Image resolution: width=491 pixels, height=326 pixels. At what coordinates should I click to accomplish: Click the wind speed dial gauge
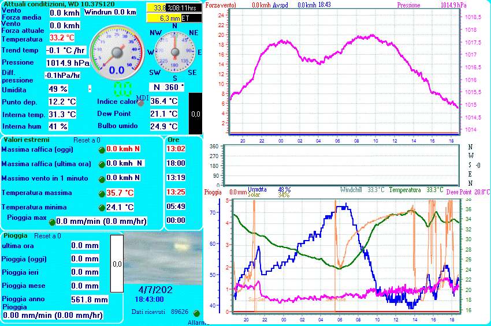pyautogui.click(x=117, y=53)
